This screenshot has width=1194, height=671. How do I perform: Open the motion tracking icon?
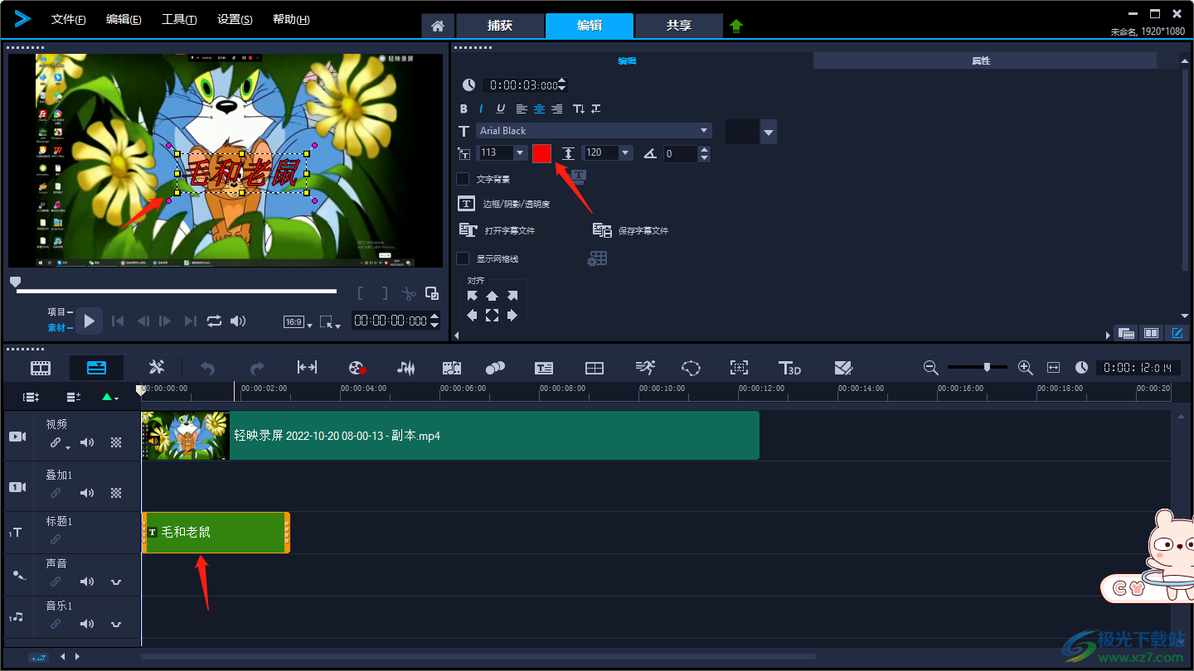[x=495, y=368]
